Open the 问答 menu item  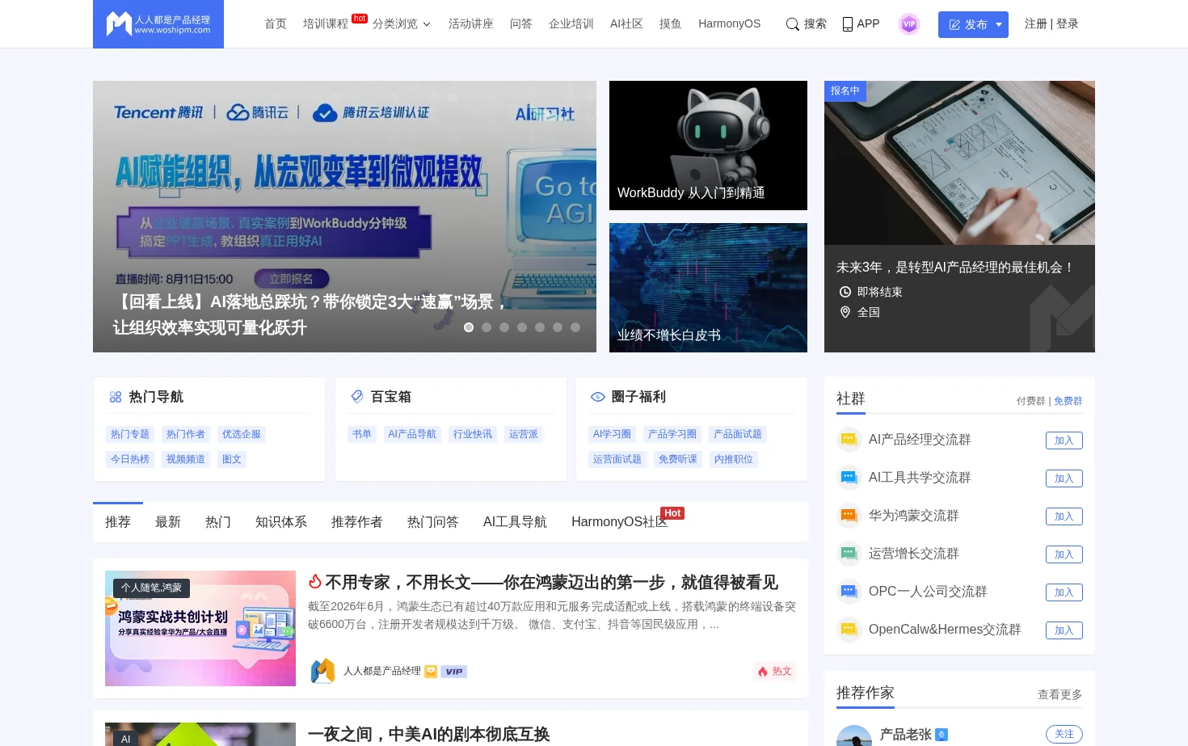(x=521, y=24)
